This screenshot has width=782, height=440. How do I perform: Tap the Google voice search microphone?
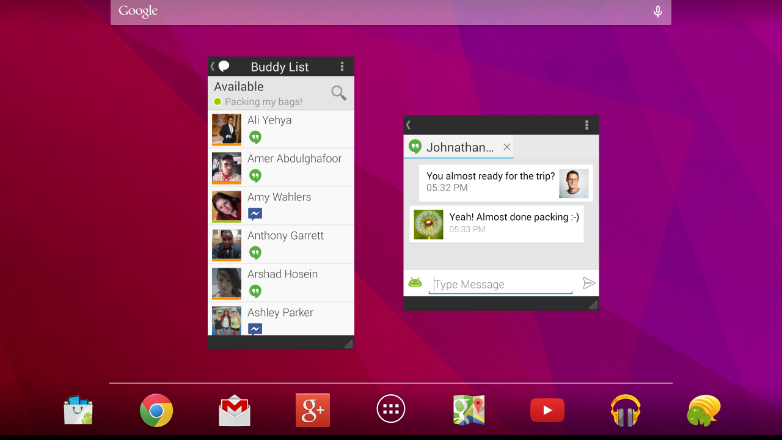pyautogui.click(x=657, y=12)
